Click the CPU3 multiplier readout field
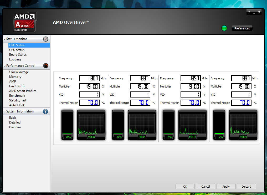Screen dimensions: 267x195 pos(241,86)
